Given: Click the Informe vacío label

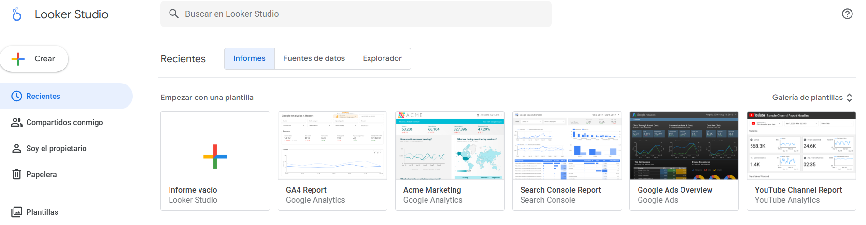Looking at the screenshot, I should (193, 190).
